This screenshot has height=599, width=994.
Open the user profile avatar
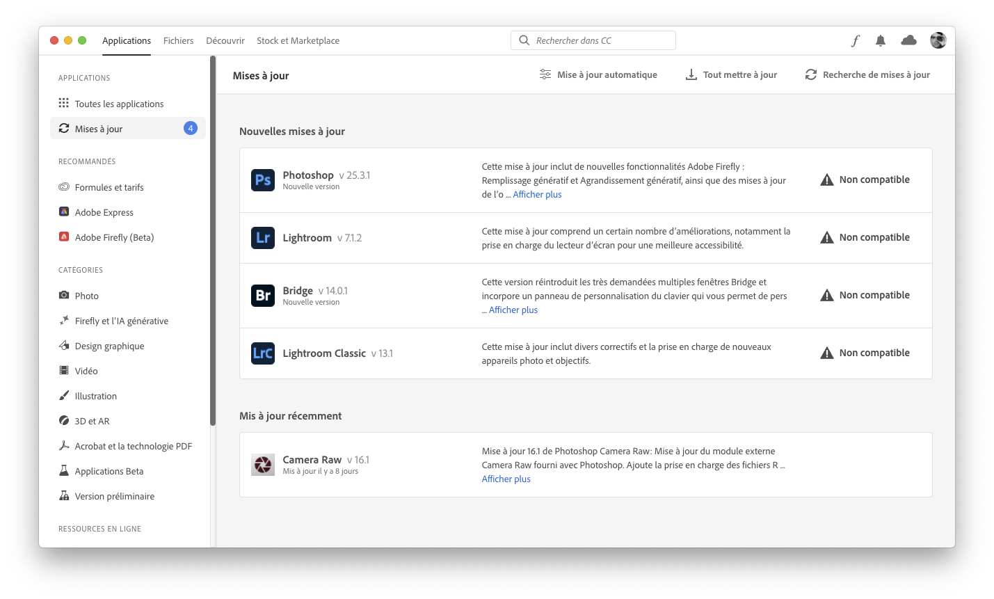938,41
